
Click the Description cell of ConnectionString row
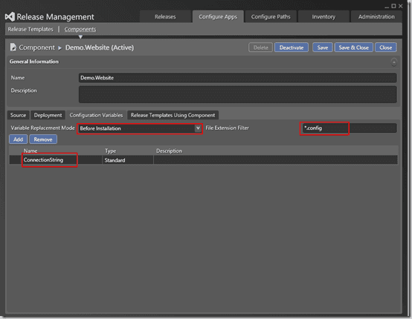(276, 160)
